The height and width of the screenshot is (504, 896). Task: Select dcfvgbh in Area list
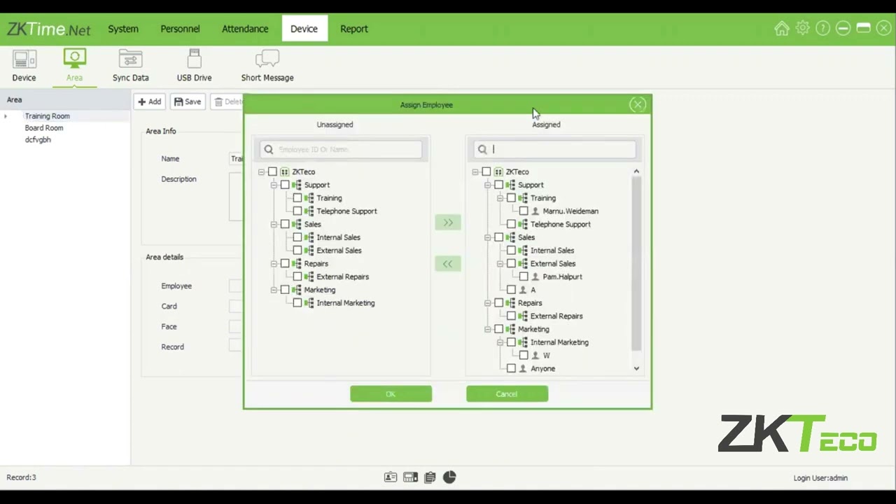pos(38,140)
